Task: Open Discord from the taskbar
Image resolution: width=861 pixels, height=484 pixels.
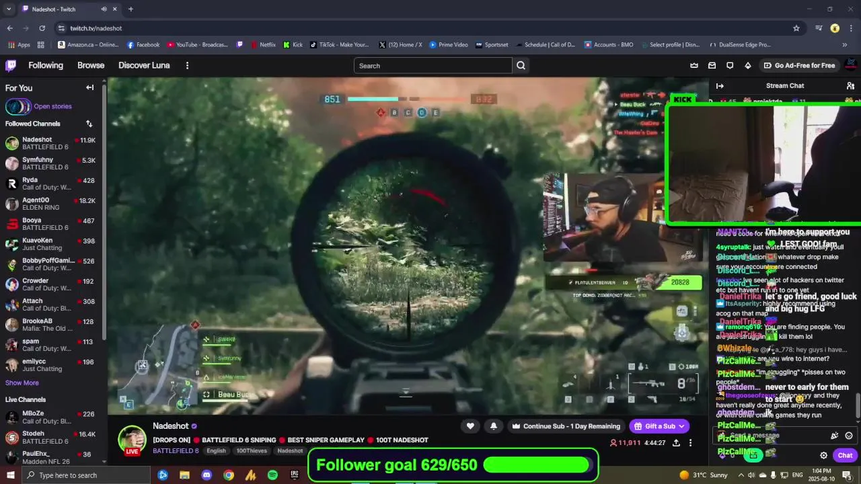Action: coord(207,475)
